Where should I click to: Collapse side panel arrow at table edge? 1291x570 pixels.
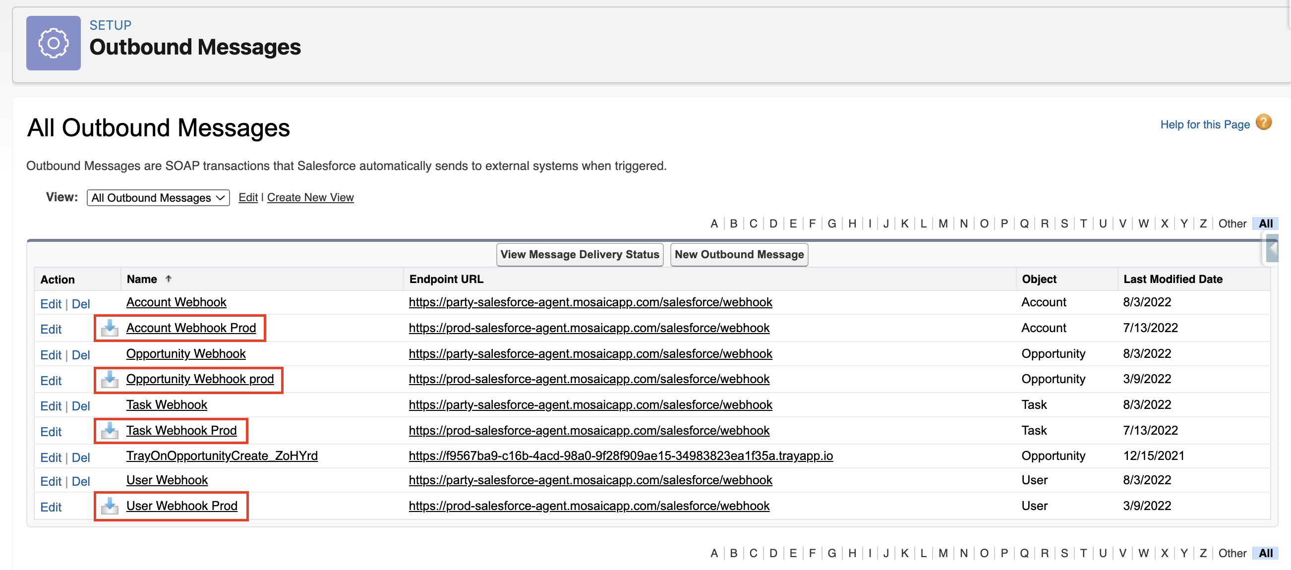[x=1272, y=249]
